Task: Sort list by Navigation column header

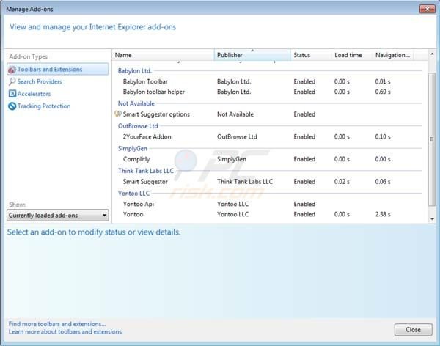Action: click(x=393, y=55)
